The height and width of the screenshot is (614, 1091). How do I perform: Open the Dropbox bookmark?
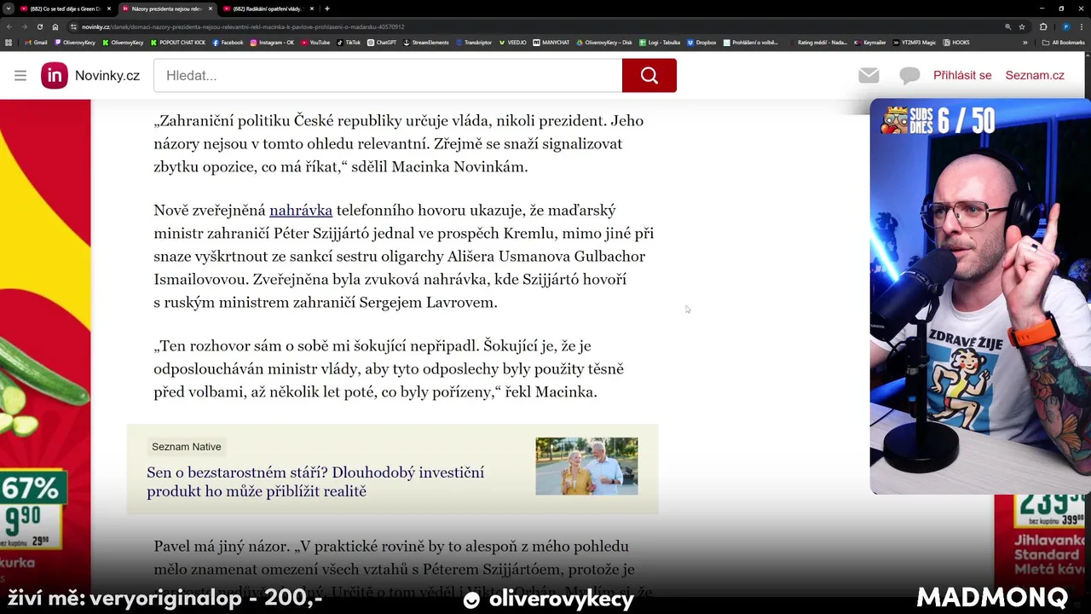click(x=701, y=42)
